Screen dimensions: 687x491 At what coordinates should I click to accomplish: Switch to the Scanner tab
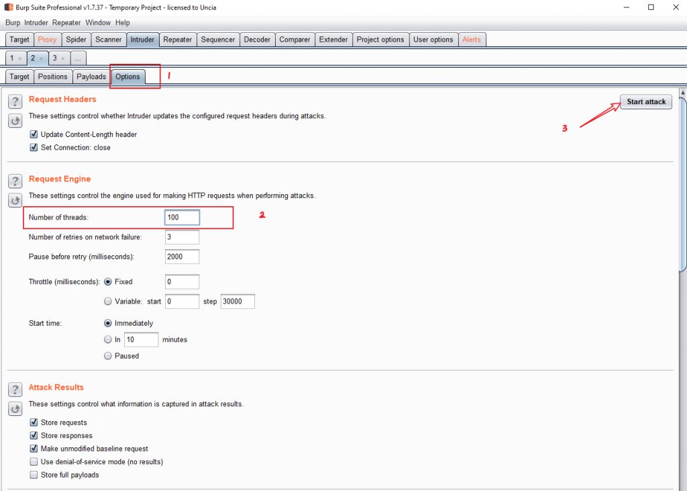point(108,40)
